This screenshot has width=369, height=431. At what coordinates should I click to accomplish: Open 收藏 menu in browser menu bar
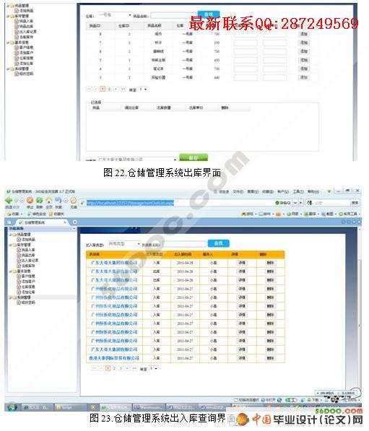(x=267, y=191)
